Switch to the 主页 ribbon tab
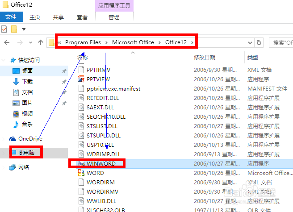The image size is (293, 212). coord(35,17)
